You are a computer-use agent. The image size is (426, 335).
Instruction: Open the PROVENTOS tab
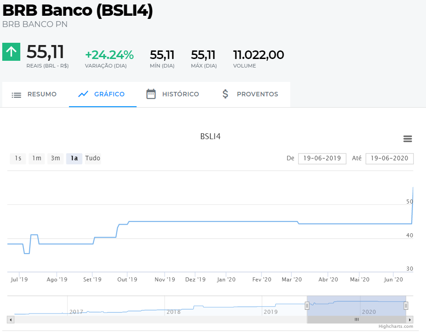click(251, 94)
